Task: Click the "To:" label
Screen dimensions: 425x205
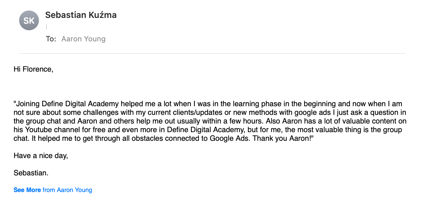Action: pyautogui.click(x=51, y=39)
